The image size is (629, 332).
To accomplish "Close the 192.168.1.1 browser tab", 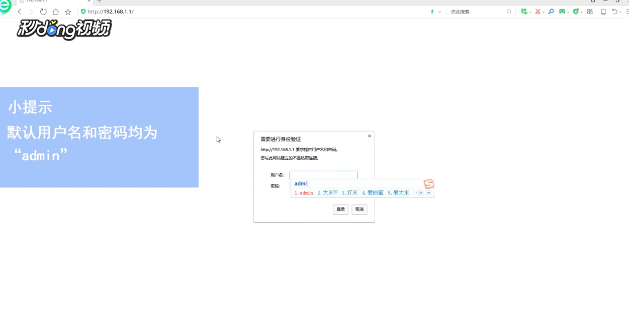I will click(x=89, y=1).
